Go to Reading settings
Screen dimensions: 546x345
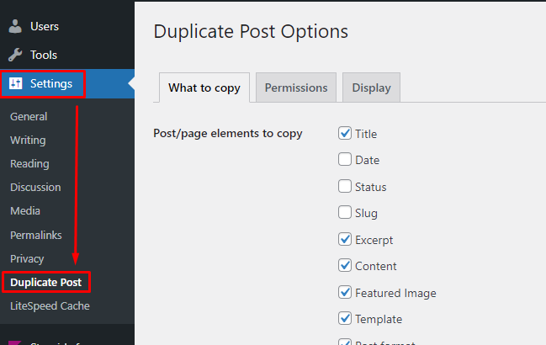tap(29, 164)
